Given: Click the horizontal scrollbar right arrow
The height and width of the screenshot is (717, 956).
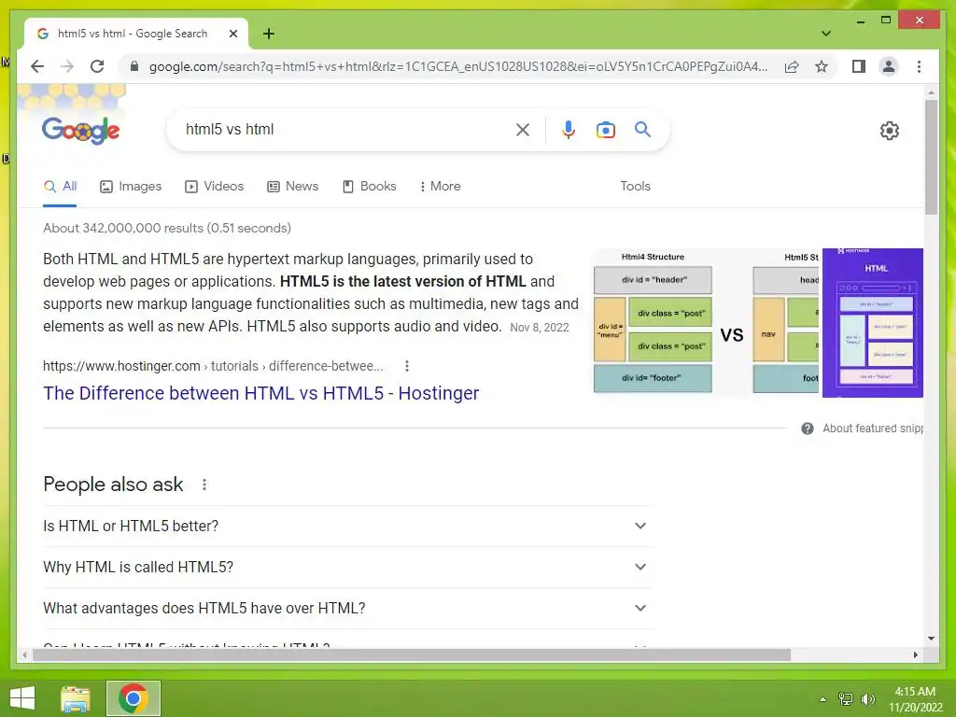Looking at the screenshot, I should (x=916, y=654).
